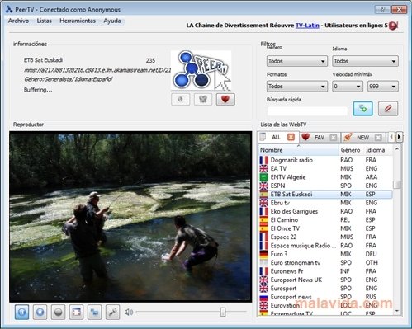Select Dogmazik radio channel
Image resolution: width=412 pixels, height=329 pixels.
click(x=325, y=160)
